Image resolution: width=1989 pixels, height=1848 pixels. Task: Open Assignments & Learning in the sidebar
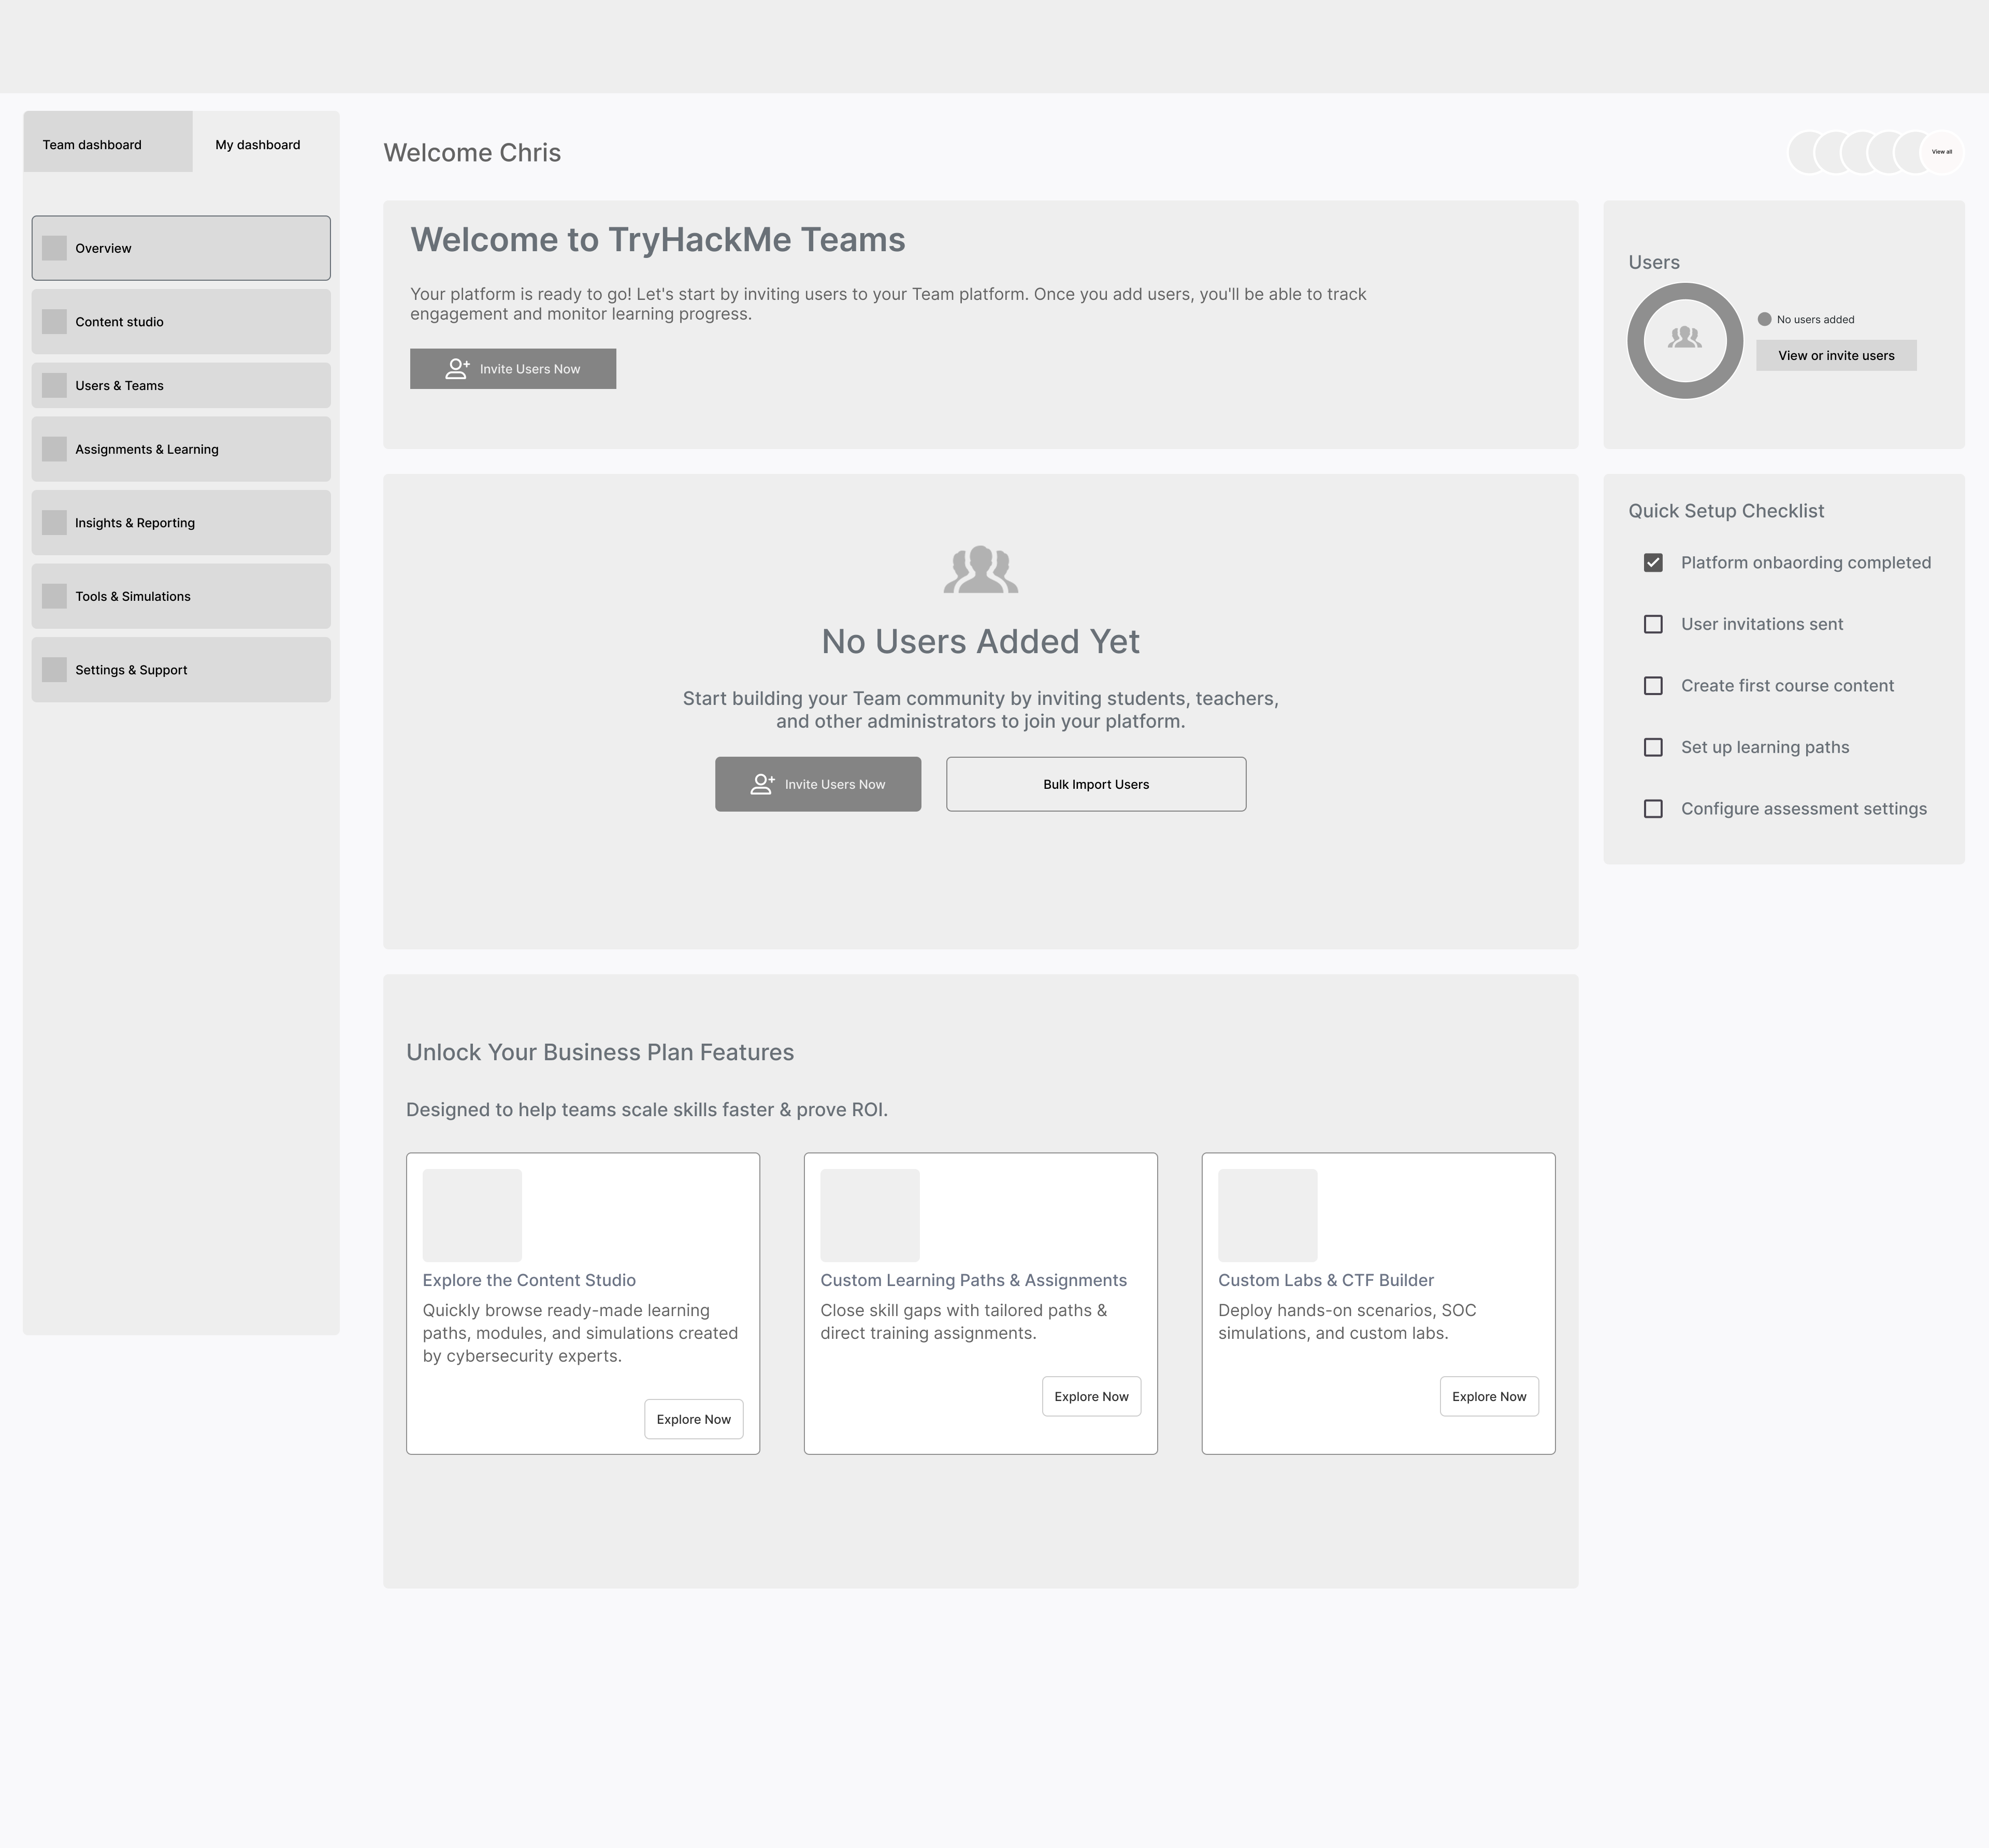[181, 449]
